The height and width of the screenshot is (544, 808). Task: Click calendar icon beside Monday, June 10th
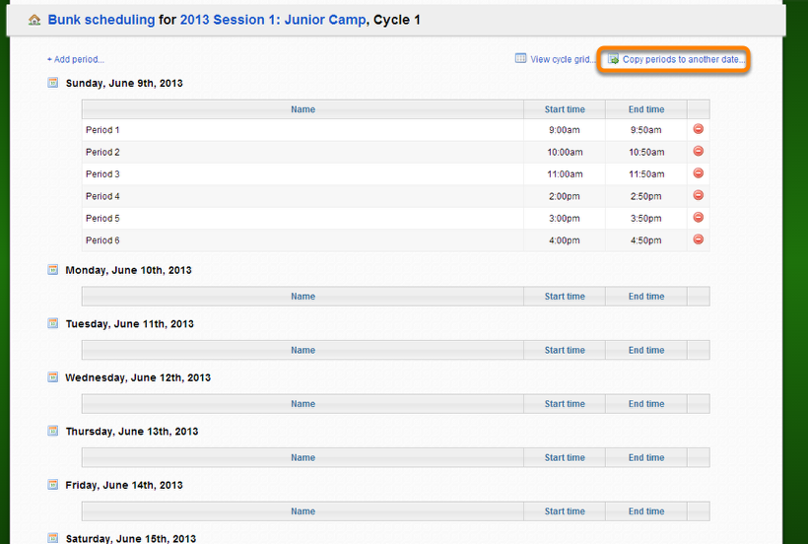(52, 269)
